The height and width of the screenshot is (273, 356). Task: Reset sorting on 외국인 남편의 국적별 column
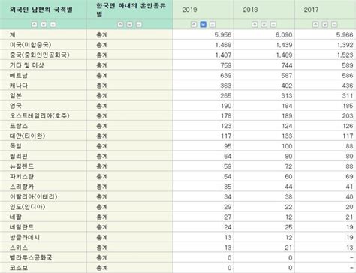click(x=53, y=24)
